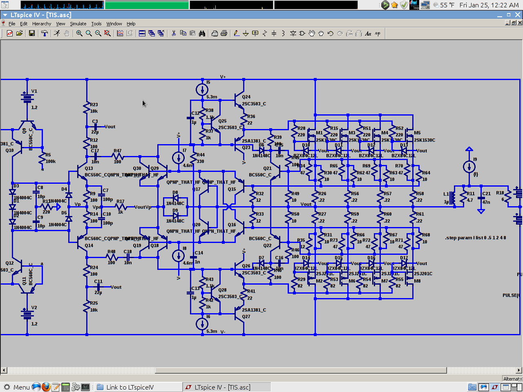Click the Q24 2SC3503_C transistor label

point(254,100)
